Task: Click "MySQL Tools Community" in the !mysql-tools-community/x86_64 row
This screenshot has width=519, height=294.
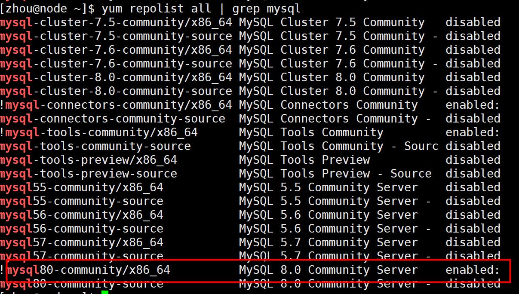Action: 311,132
